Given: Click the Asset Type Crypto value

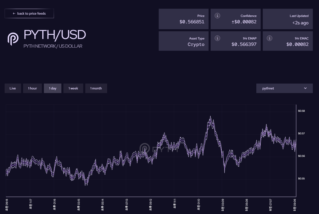Looking at the screenshot, I should [x=196, y=44].
